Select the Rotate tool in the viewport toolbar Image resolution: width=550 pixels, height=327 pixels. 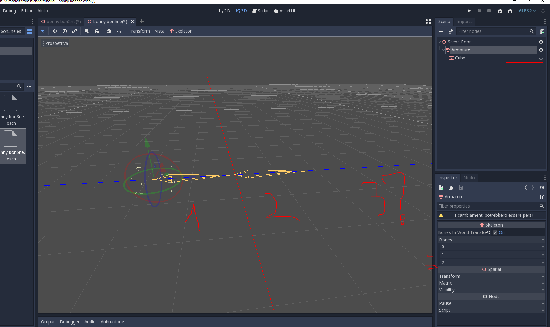tap(65, 31)
